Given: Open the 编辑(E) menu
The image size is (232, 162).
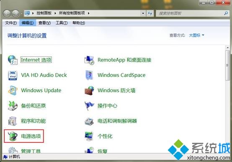Looking at the screenshot, I should [x=28, y=23].
